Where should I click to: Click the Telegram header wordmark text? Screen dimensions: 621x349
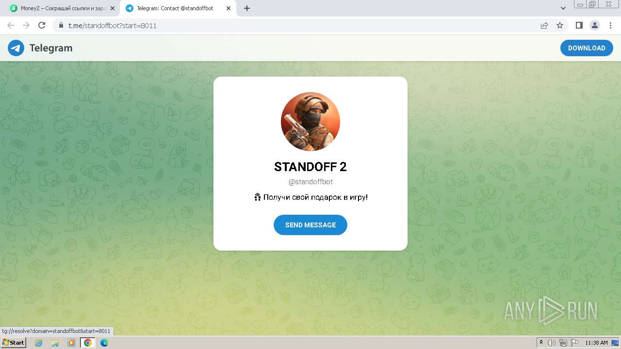pos(51,48)
